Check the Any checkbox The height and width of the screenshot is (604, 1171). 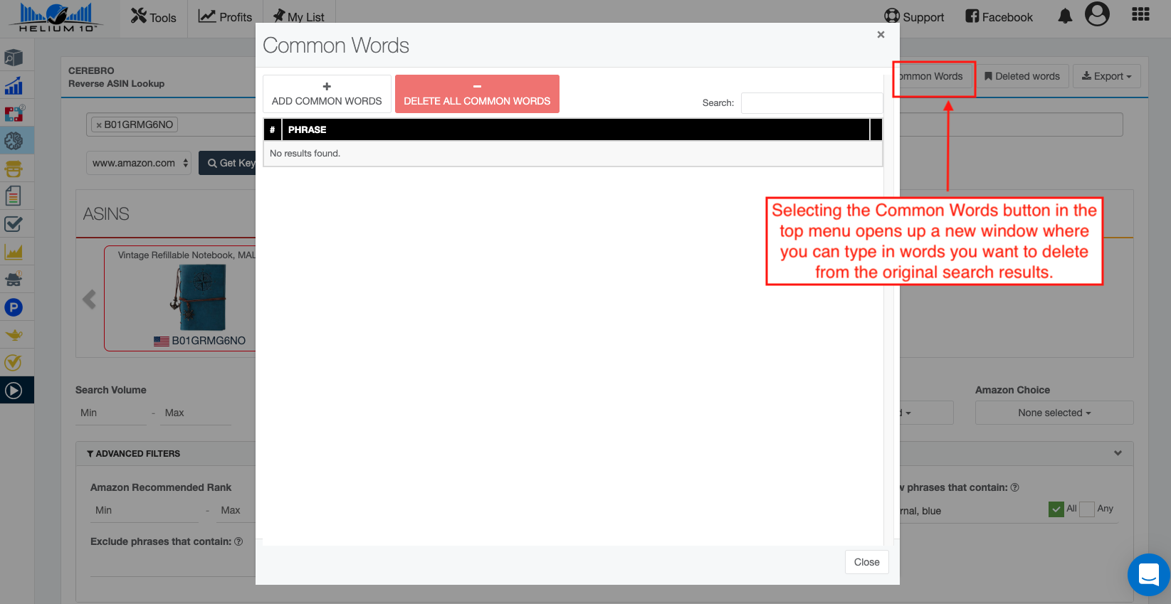[1087, 509]
